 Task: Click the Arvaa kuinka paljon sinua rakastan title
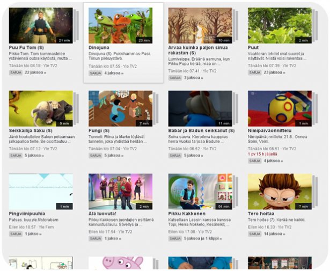tap(198, 50)
